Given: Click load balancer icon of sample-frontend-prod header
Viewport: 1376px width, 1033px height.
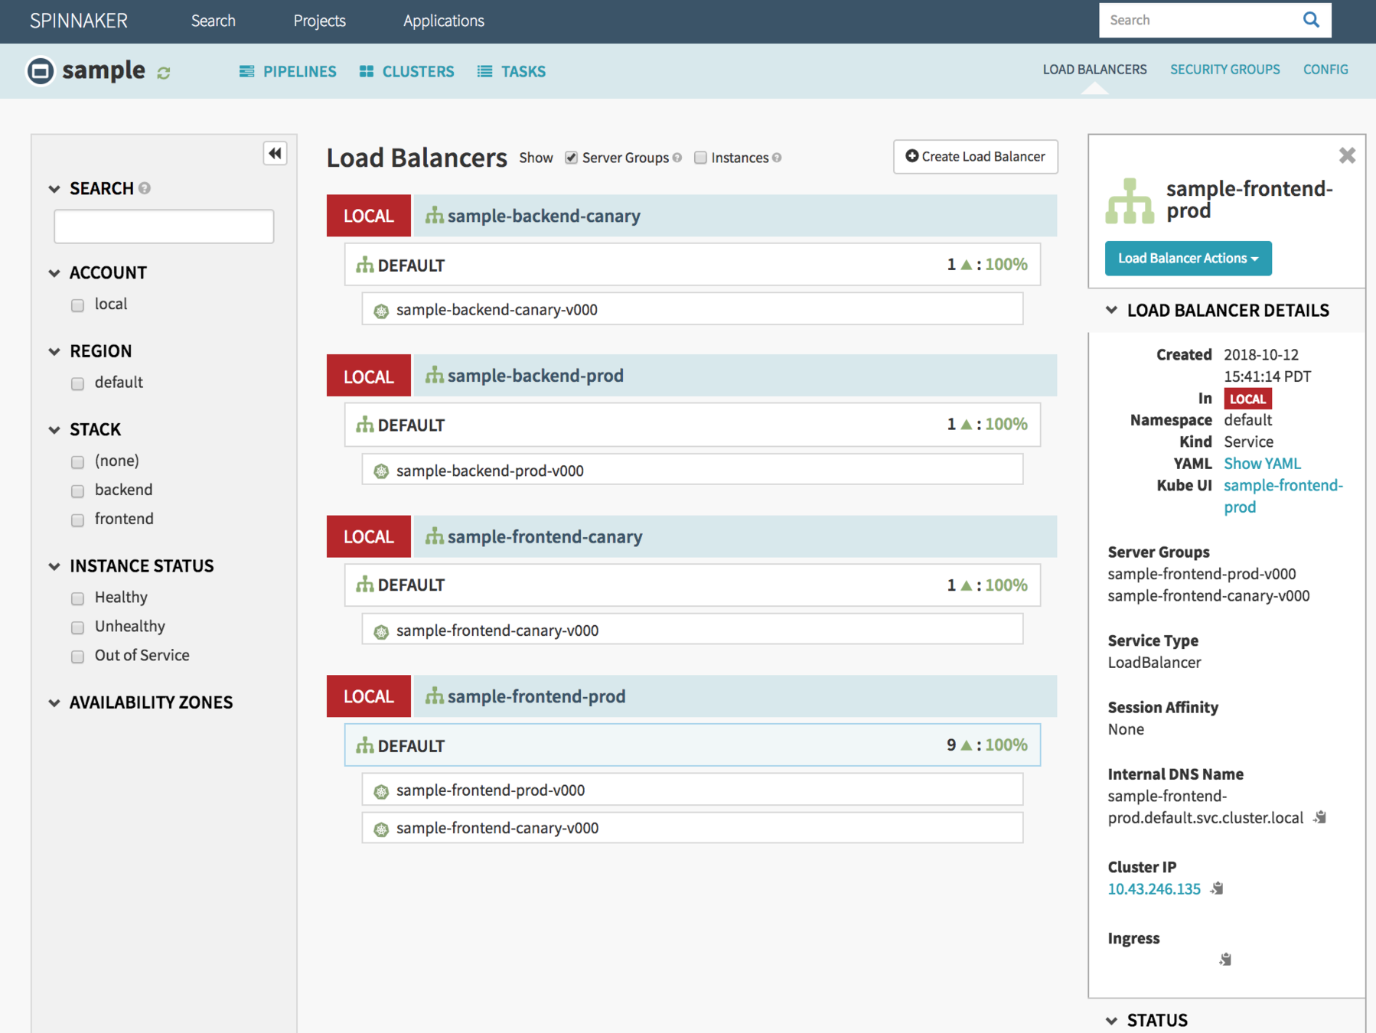Looking at the screenshot, I should (435, 696).
